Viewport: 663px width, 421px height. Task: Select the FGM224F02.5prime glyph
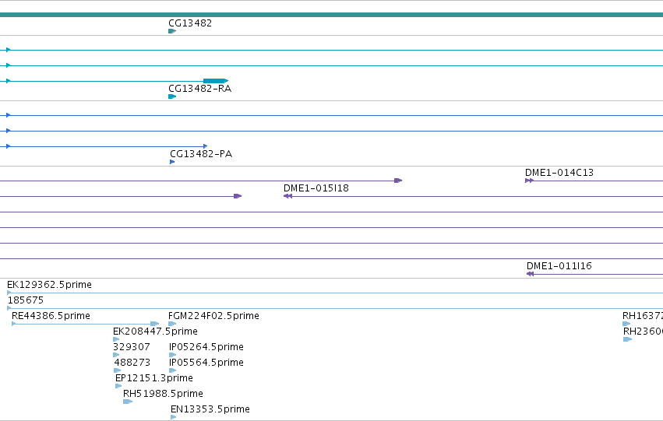(172, 324)
